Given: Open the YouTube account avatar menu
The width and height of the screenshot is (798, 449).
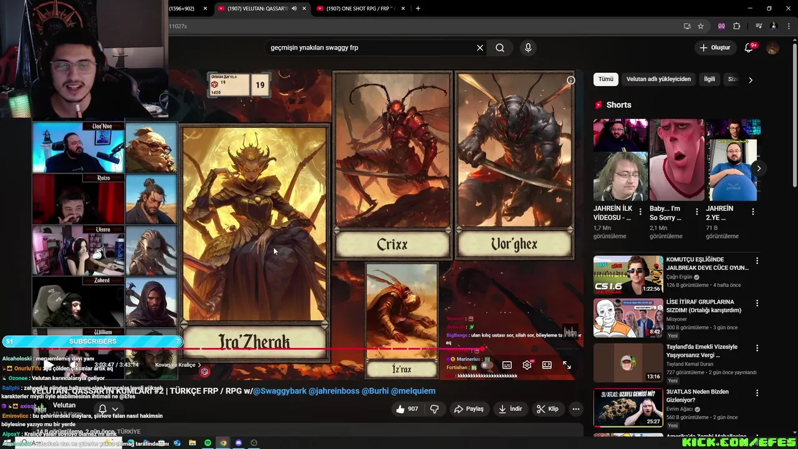Looking at the screenshot, I should 773,47.
